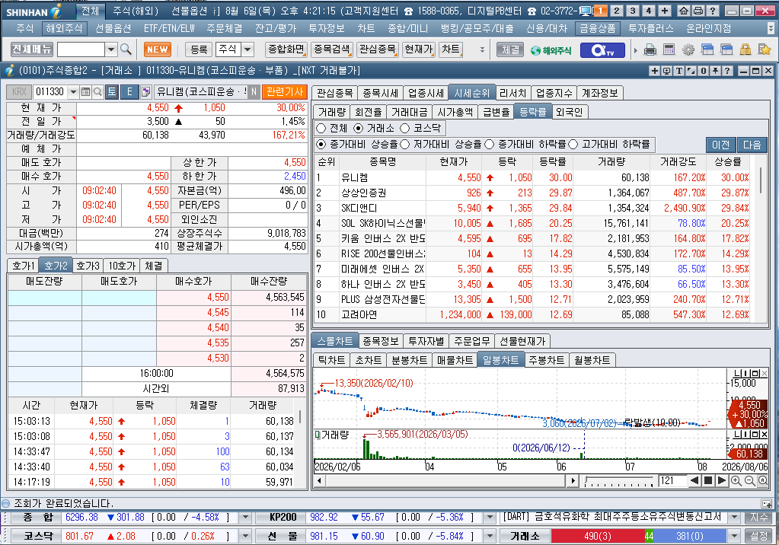
Task: Click the 설정 button at bottom right
Action: [758, 536]
